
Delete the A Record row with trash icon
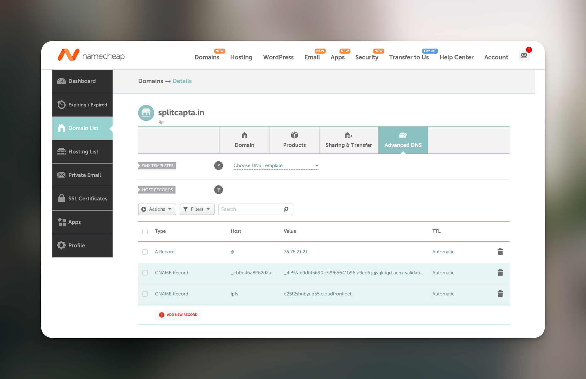[500, 252]
